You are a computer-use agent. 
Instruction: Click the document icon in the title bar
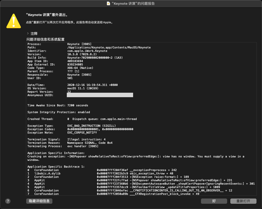pos(108,3)
